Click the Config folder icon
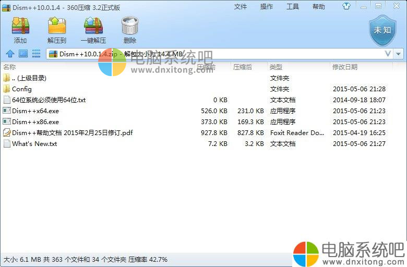The height and width of the screenshot is (267, 407). (6, 89)
